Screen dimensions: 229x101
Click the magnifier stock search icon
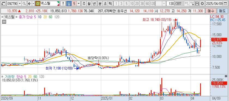pos(24,4)
